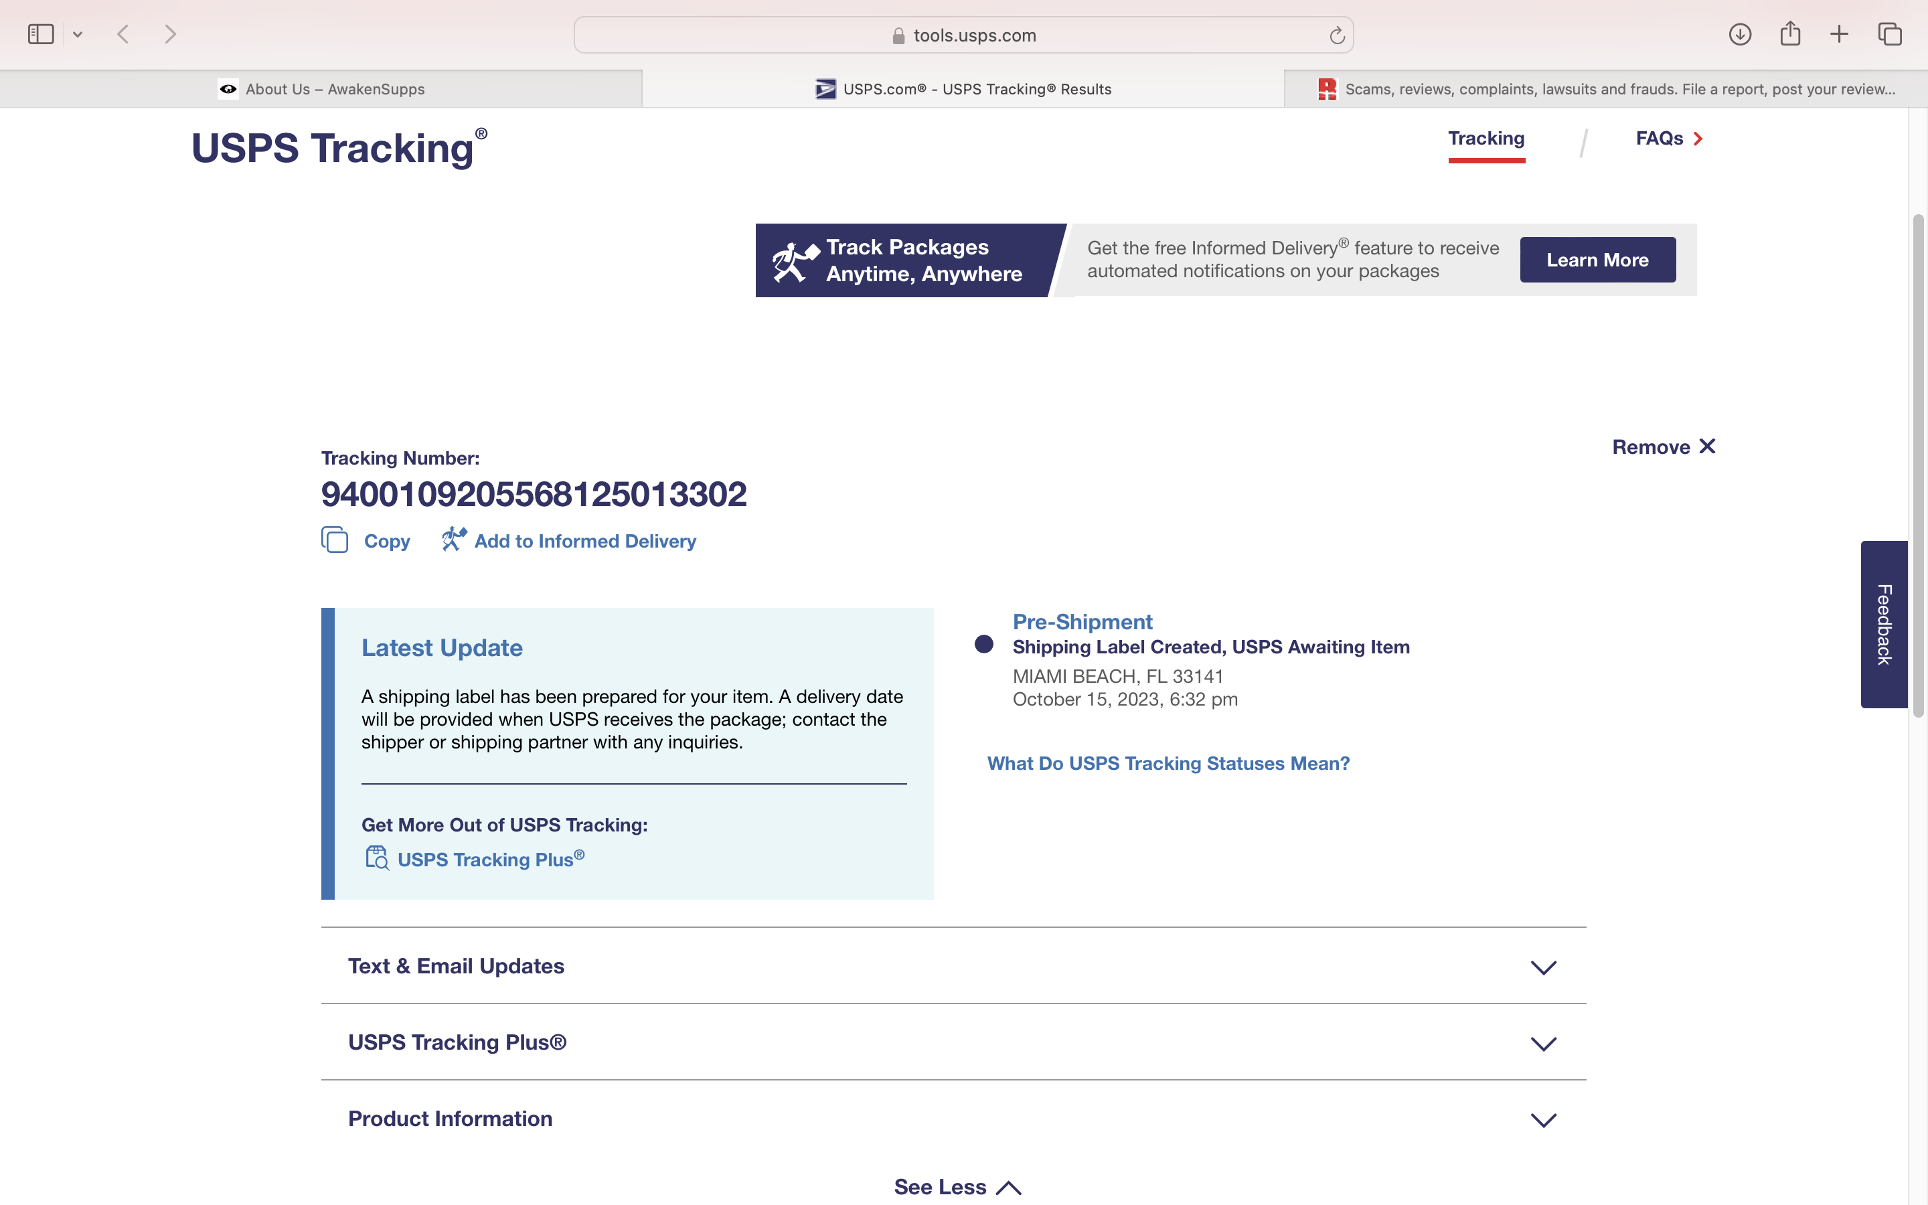Click the copy tracking number icon
This screenshot has width=1928, height=1205.
pos(335,540)
